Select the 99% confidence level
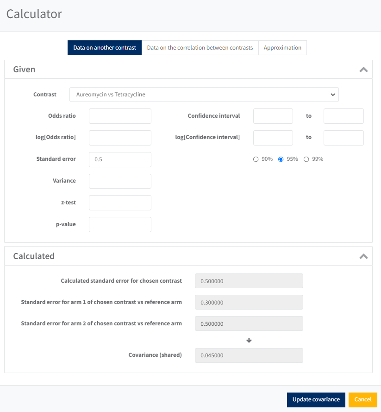 click(306, 159)
